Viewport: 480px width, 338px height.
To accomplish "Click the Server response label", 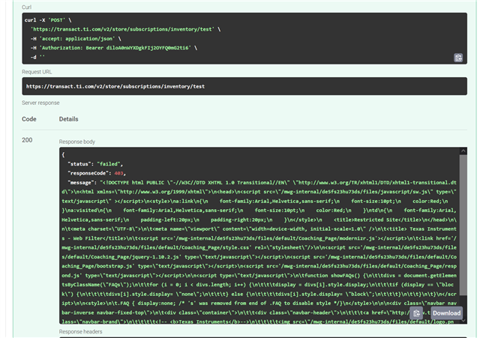I will tap(40, 103).
